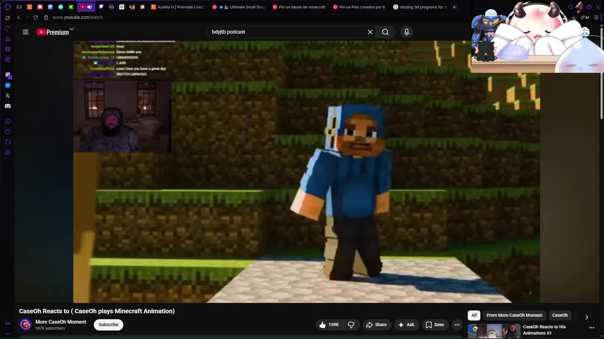Open the easy setup menu icon
Screen dimensions: 604x339
click(597, 17)
